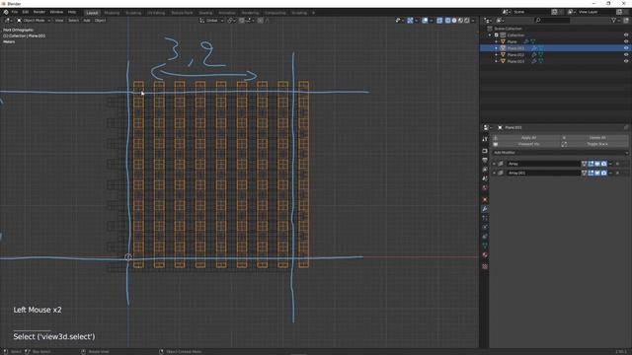Toggle viewport overlays display
Viewport: 632px width, 355px height.
[x=425, y=20]
